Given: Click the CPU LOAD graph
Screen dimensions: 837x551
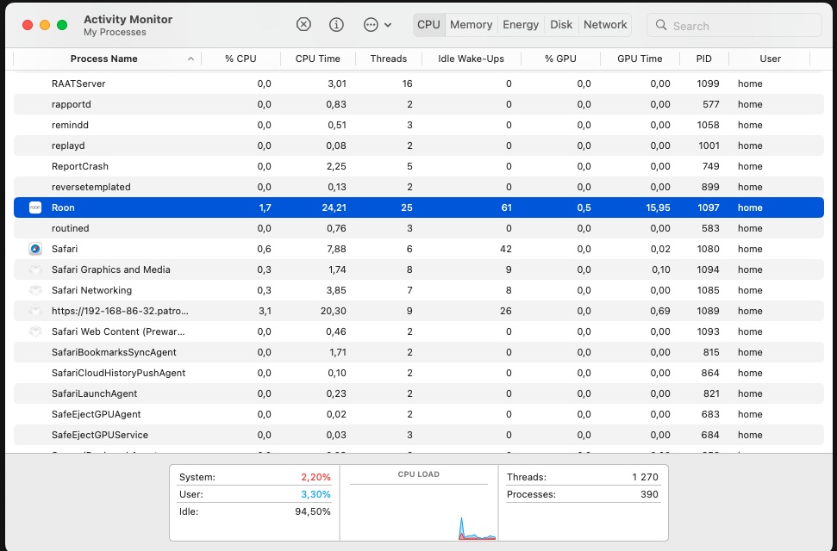Looking at the screenshot, I should coord(419,503).
